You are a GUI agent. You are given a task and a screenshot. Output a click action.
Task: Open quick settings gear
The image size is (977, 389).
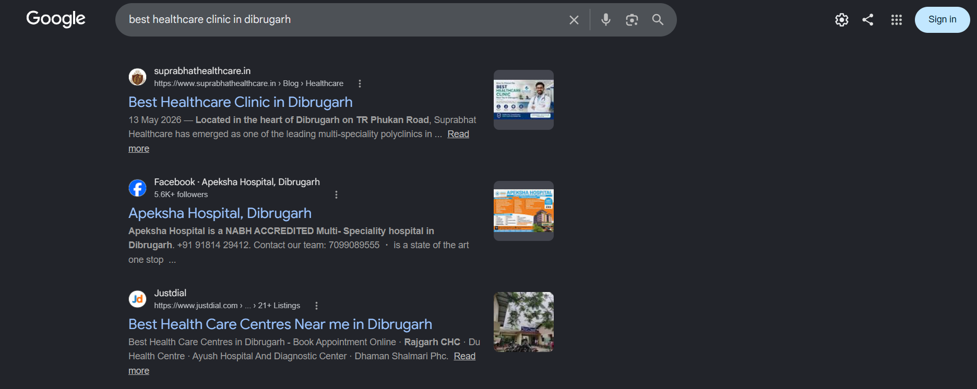click(842, 20)
